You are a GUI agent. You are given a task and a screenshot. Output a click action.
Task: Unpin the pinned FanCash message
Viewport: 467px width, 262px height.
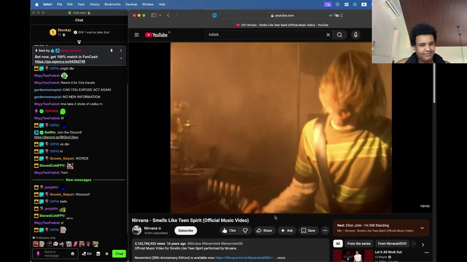click(112, 51)
